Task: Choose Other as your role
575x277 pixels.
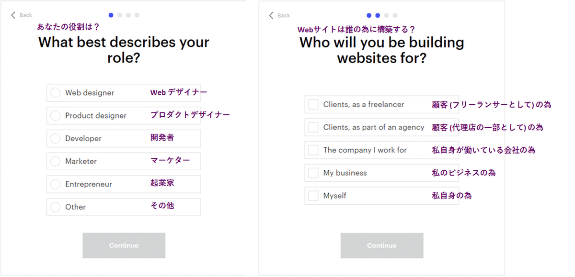Action: (x=56, y=207)
